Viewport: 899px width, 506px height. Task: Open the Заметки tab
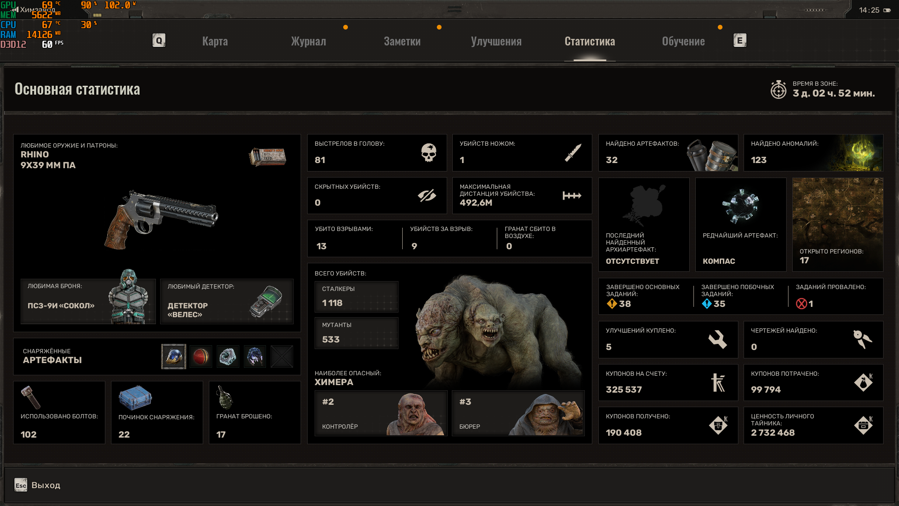coord(402,41)
